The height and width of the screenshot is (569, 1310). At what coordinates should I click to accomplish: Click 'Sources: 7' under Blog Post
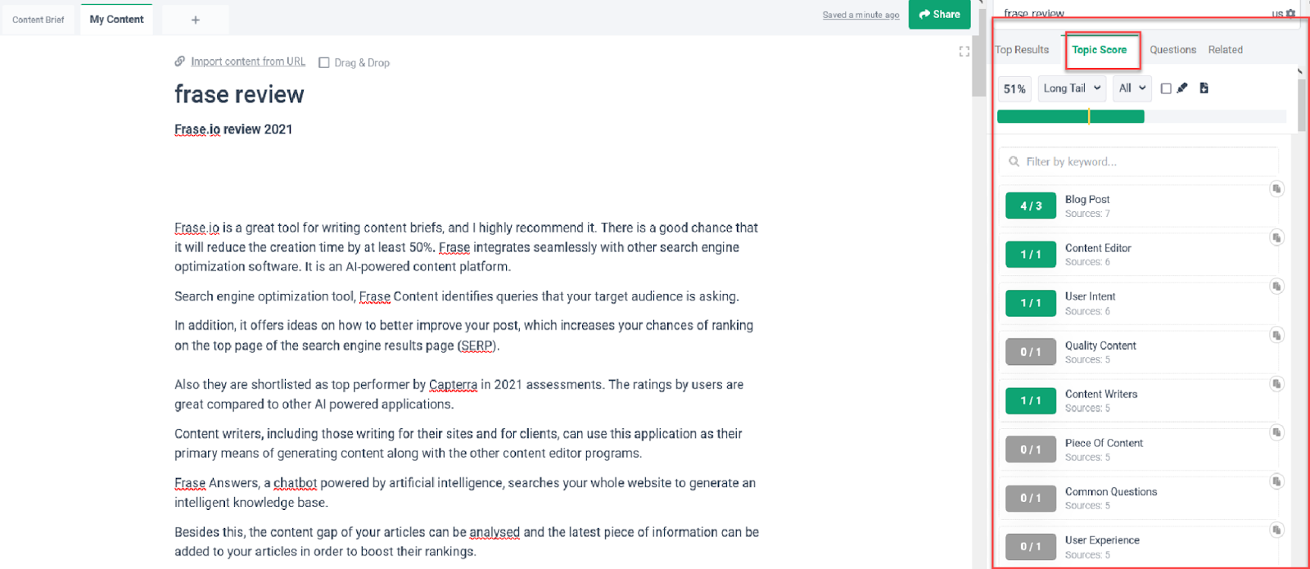1087,214
